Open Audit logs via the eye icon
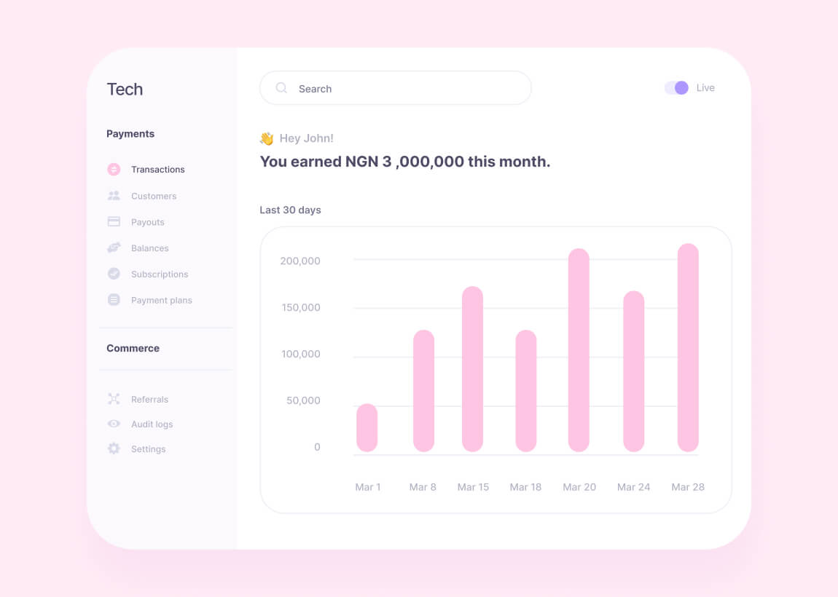 click(x=114, y=424)
